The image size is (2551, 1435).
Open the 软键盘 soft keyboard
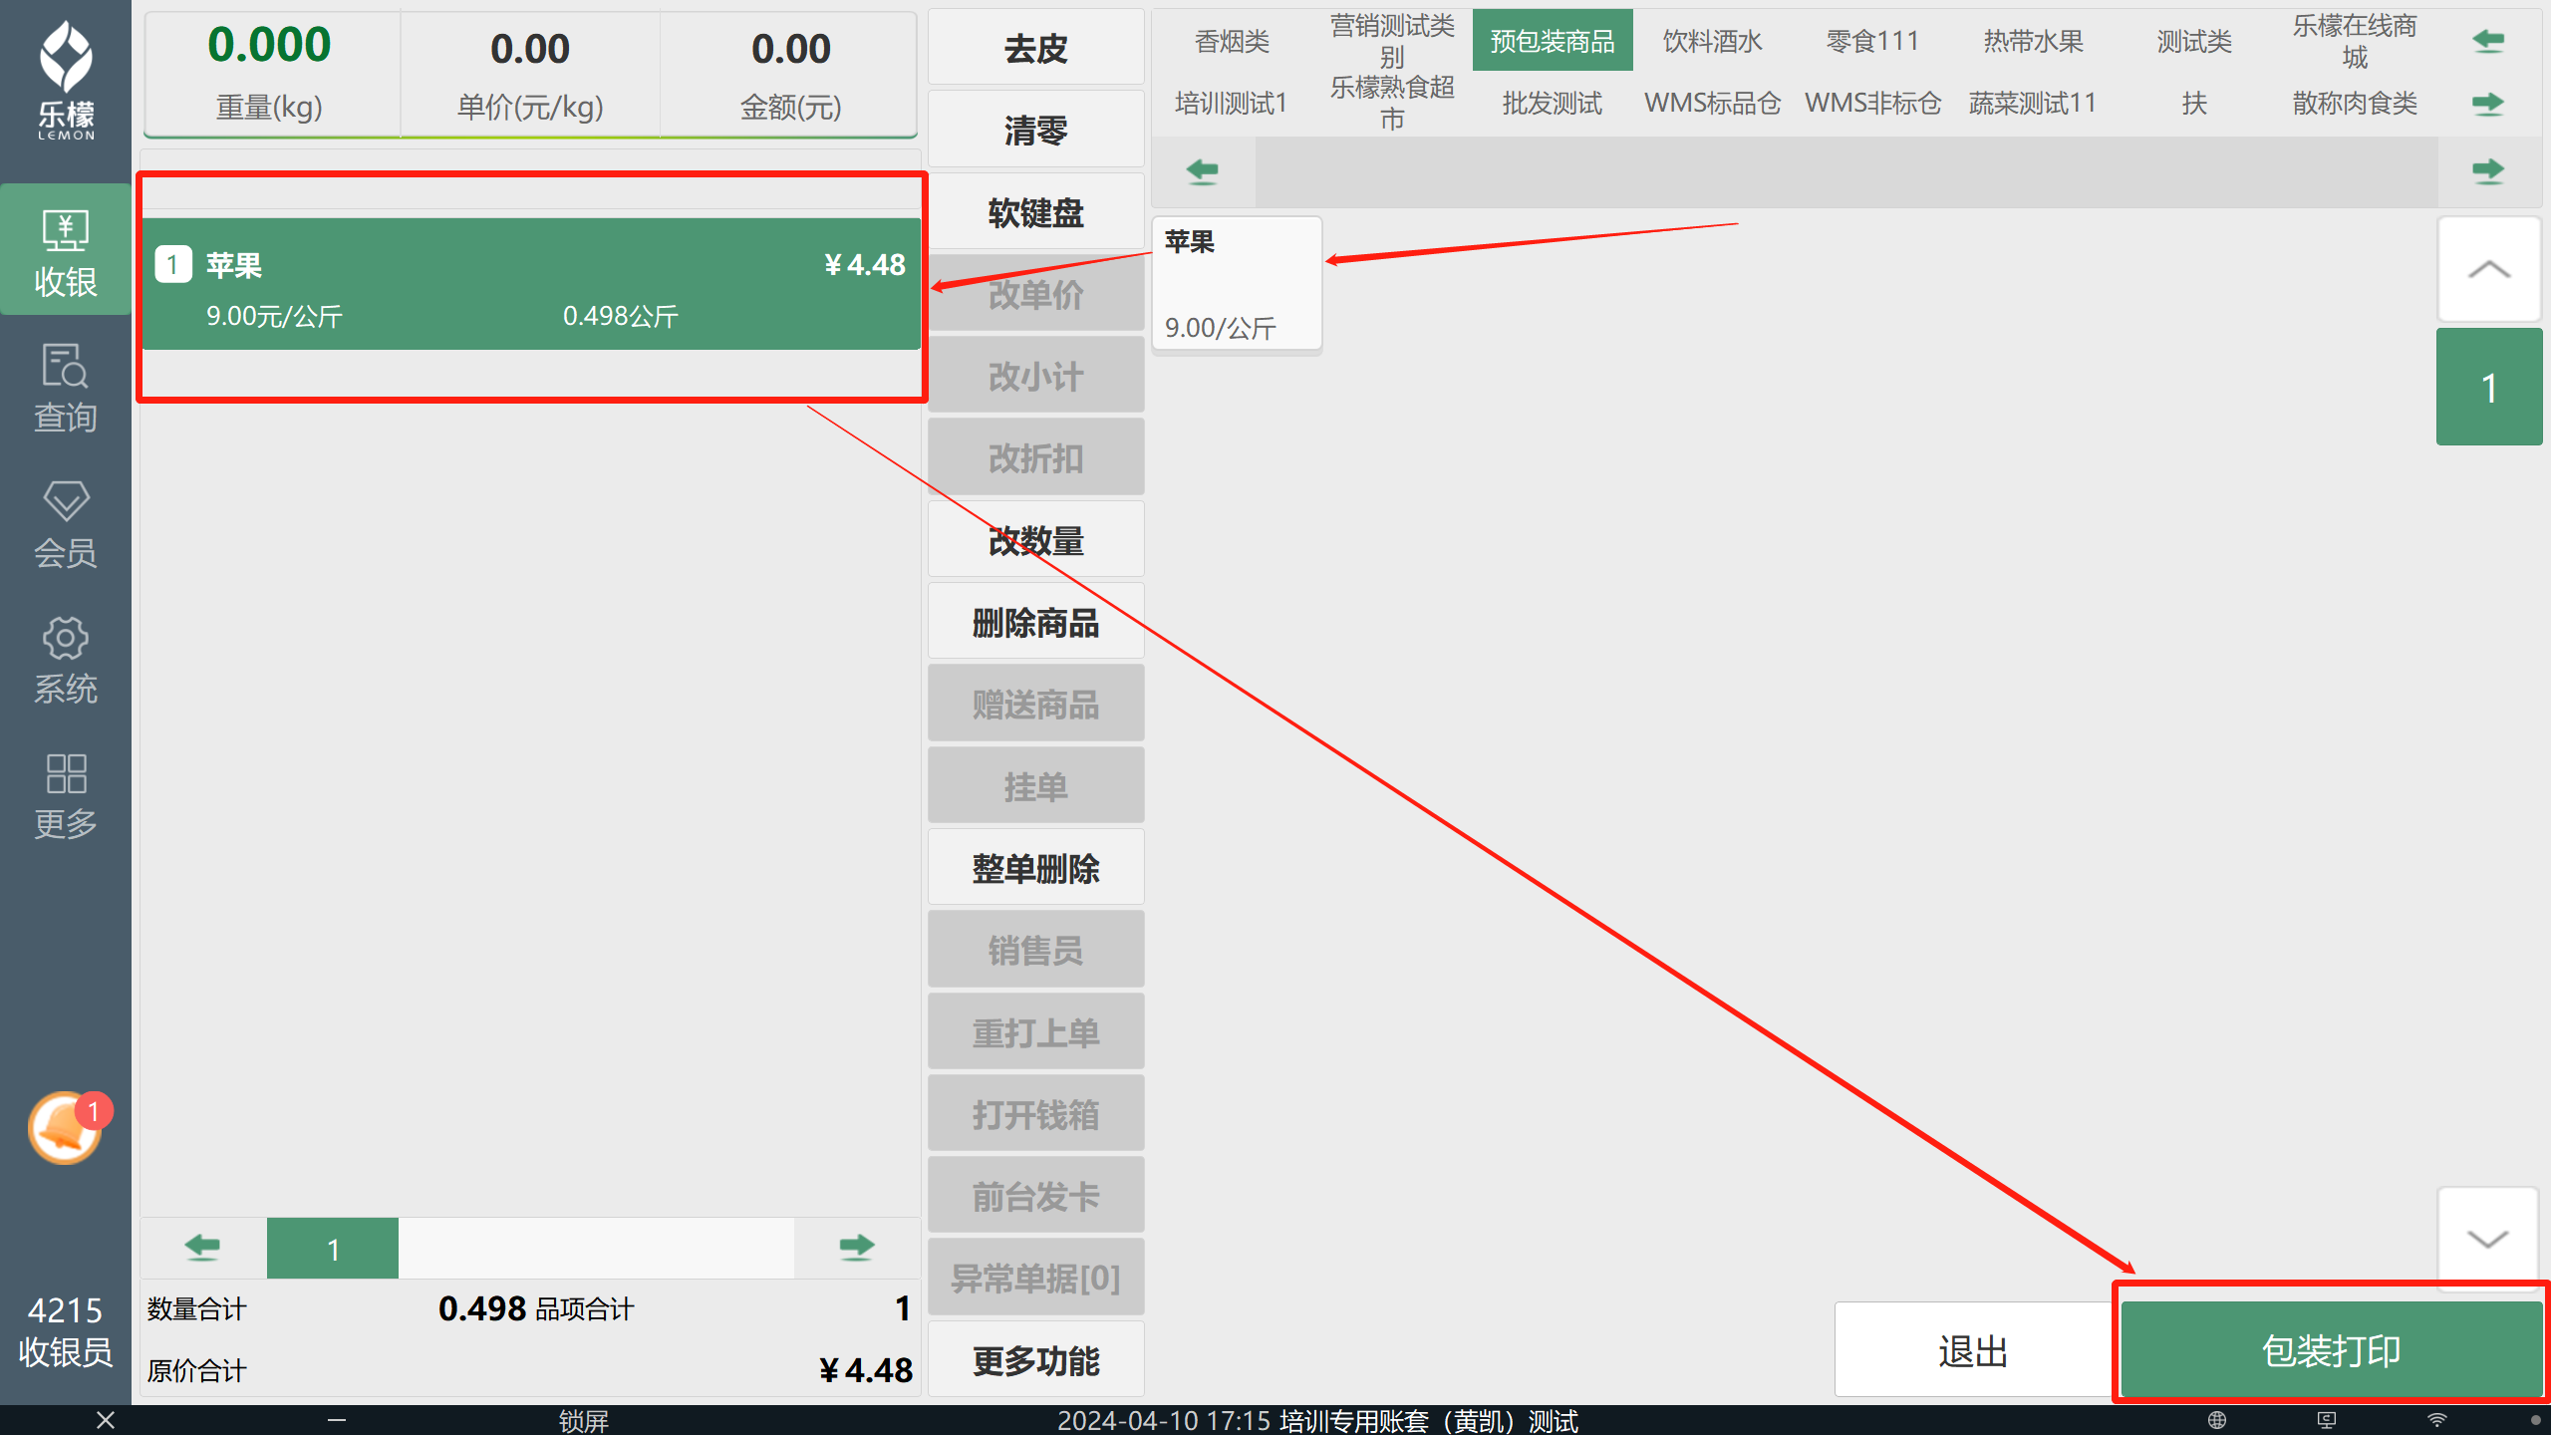[1036, 212]
